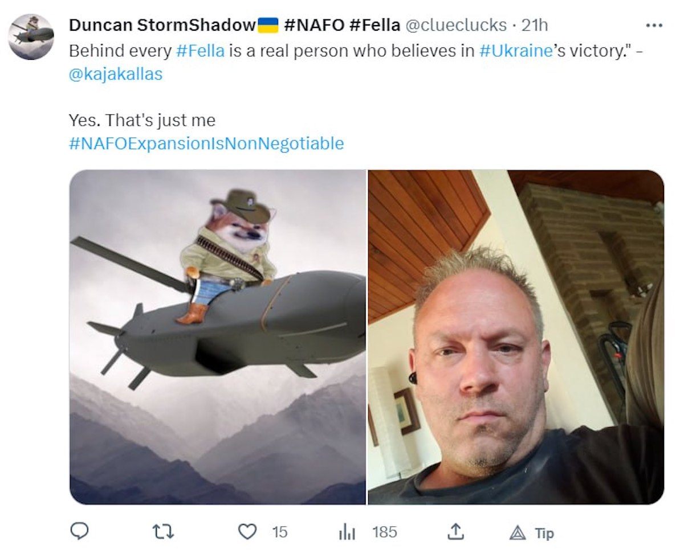Open the user's profile avatar picture

point(31,37)
